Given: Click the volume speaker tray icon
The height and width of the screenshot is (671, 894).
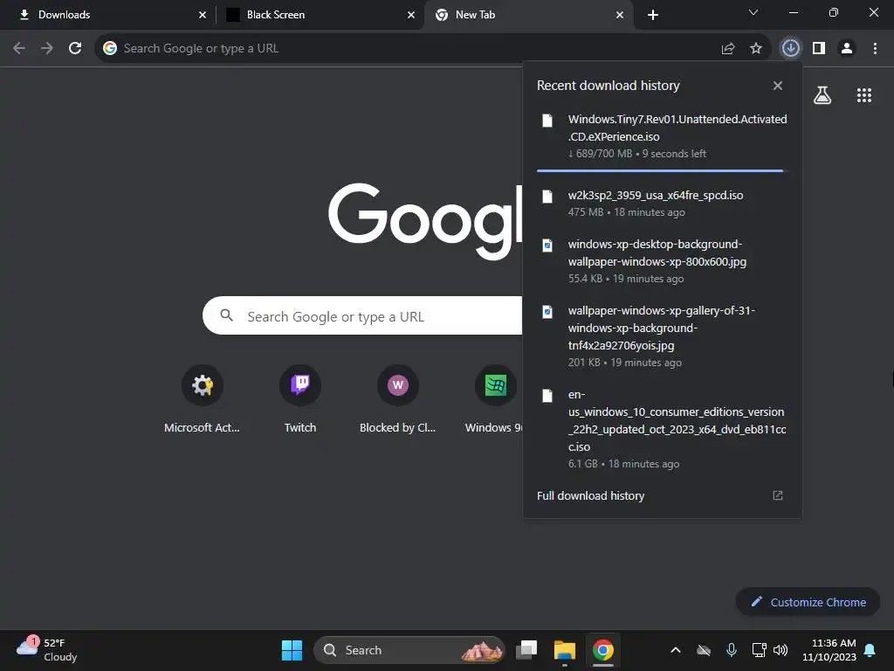Looking at the screenshot, I should click(781, 650).
